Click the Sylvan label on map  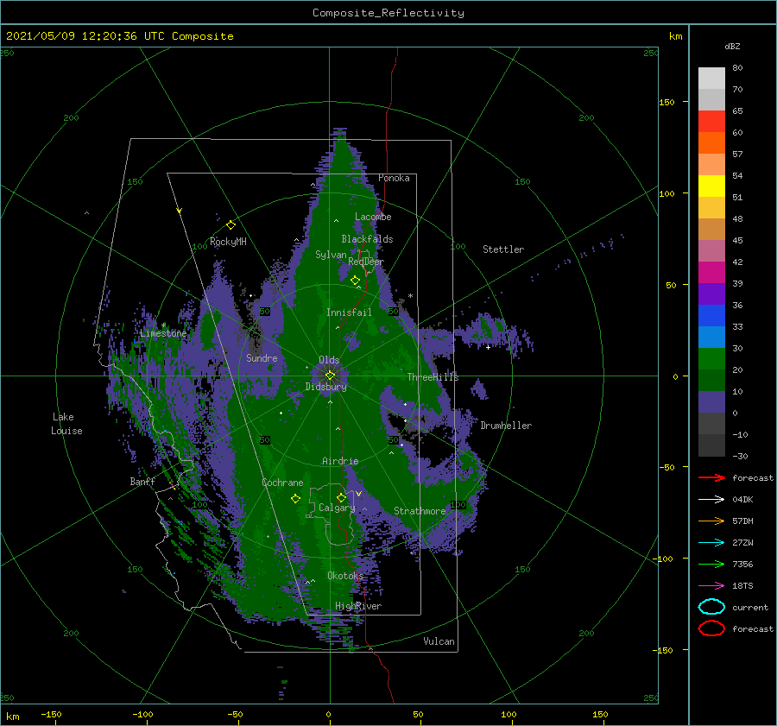pos(331,255)
